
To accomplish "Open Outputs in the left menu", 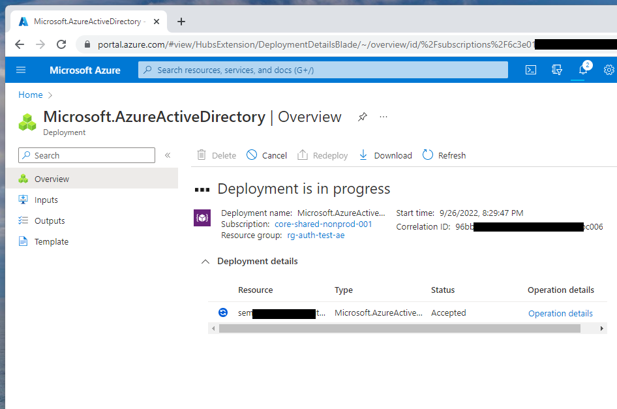I will [92, 220].
